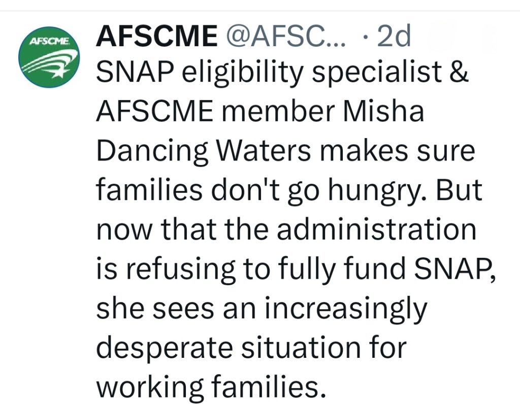Click the phrase "makes sure"
Screen dimensions: 520x404
click(406, 151)
